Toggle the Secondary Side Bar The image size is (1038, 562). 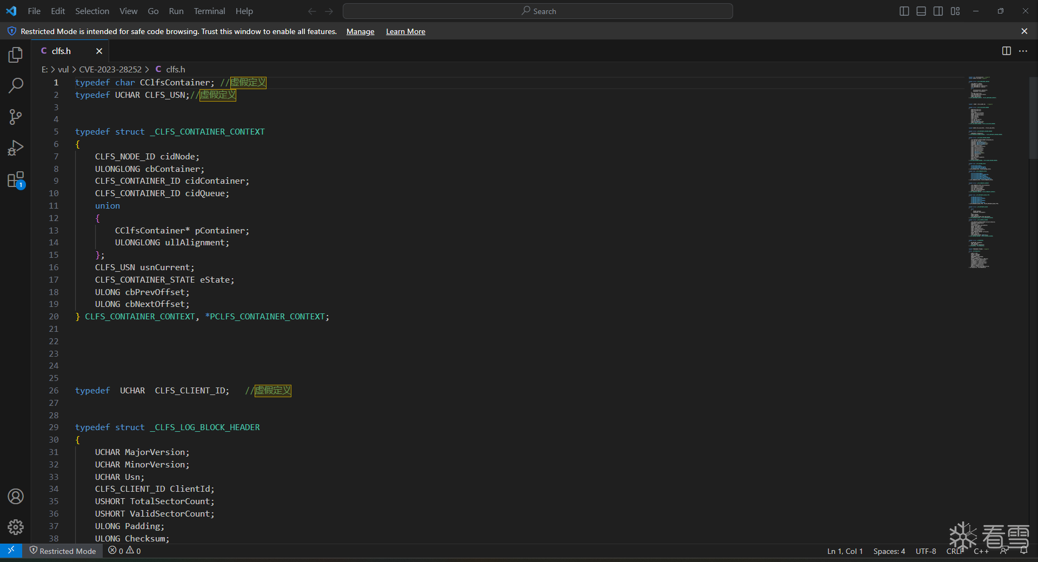(938, 11)
